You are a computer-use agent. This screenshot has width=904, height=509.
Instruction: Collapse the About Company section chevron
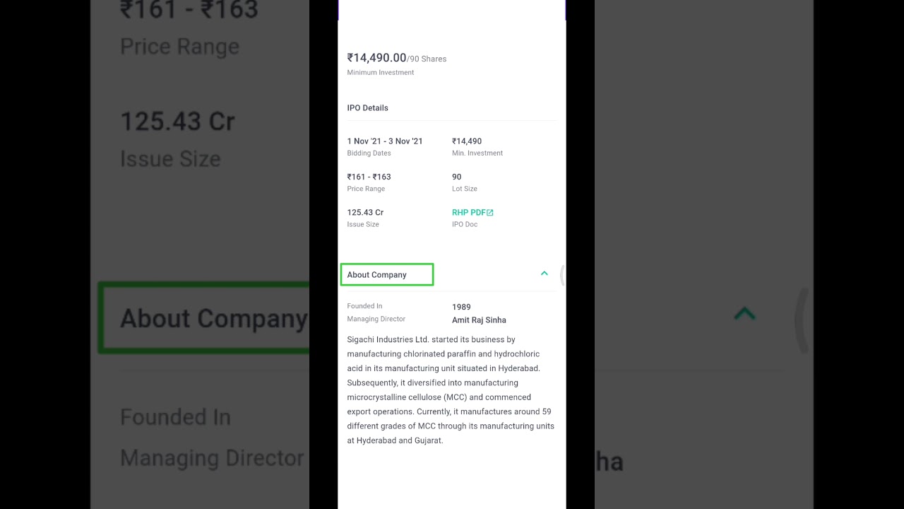(x=544, y=274)
